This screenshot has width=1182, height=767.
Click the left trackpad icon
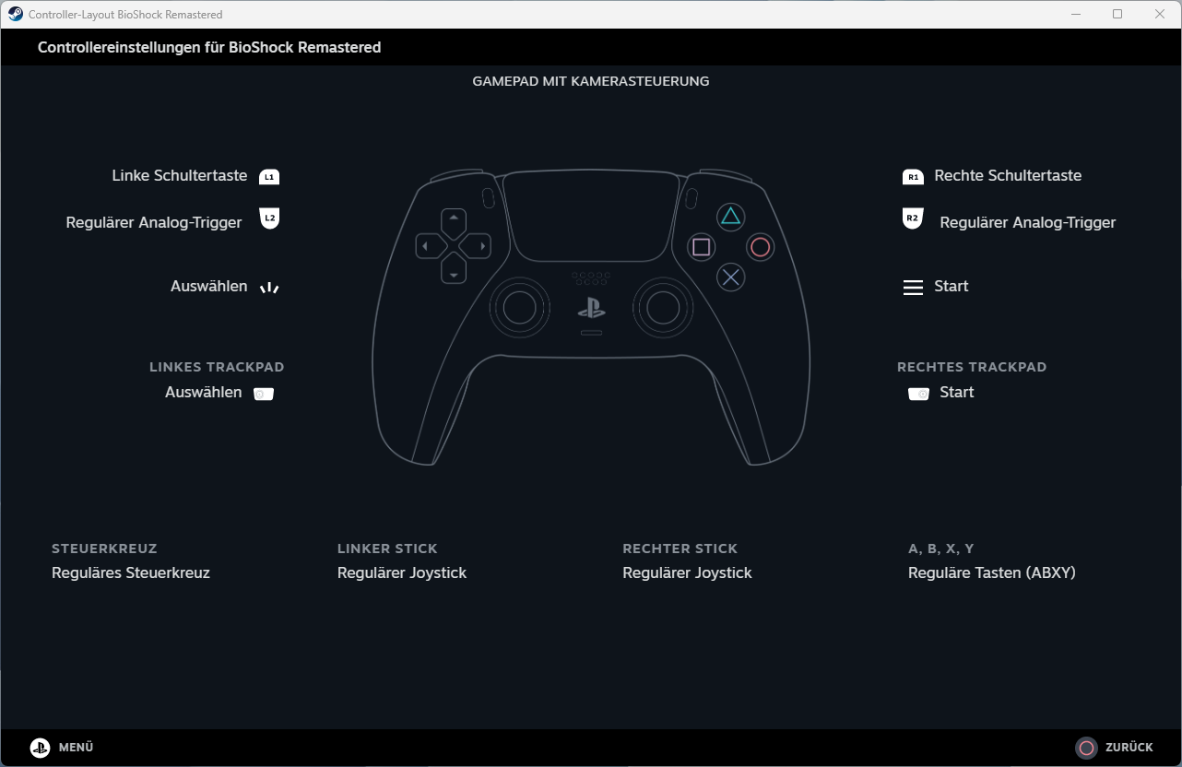click(264, 394)
